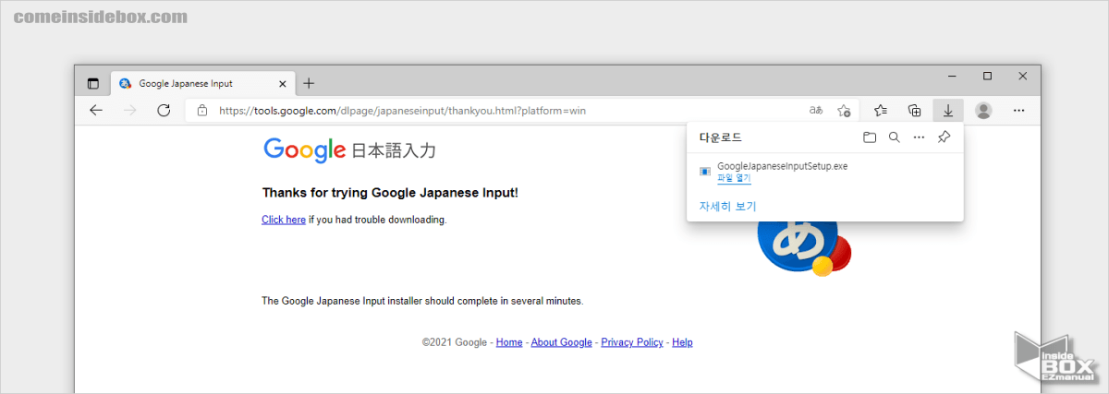This screenshot has width=1109, height=394.
Task: Click the forward navigation arrow
Action: [130, 111]
